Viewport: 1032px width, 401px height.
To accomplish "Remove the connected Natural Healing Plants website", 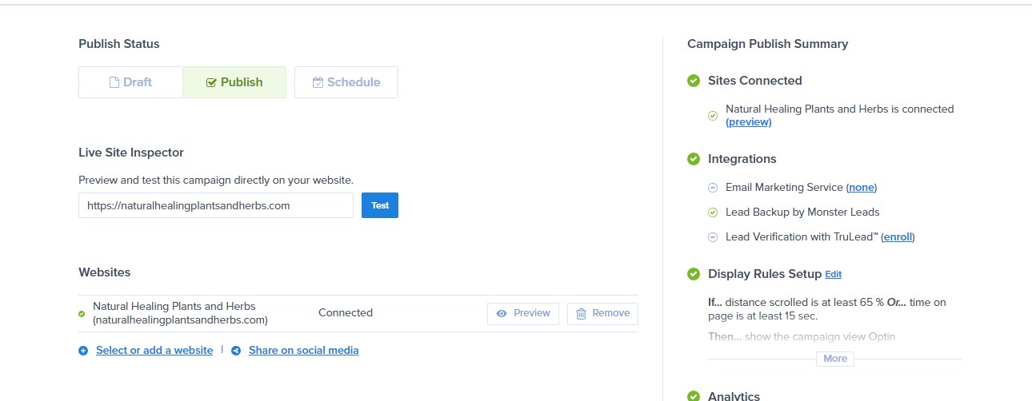I will [x=602, y=313].
